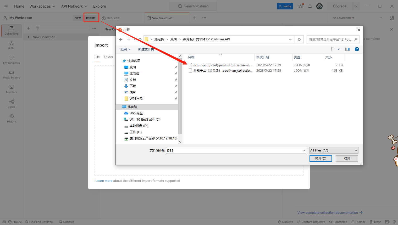Open the Mock Servers panel
The width and height of the screenshot is (398, 225).
tap(12, 74)
